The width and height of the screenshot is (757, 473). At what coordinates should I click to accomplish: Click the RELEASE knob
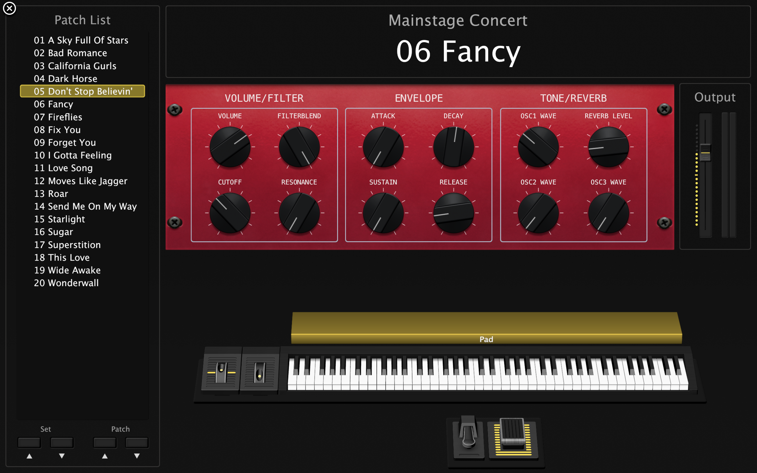coord(454,213)
